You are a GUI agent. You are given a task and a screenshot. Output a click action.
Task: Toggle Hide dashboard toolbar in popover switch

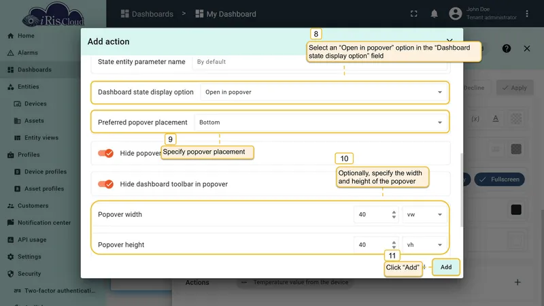tap(105, 184)
